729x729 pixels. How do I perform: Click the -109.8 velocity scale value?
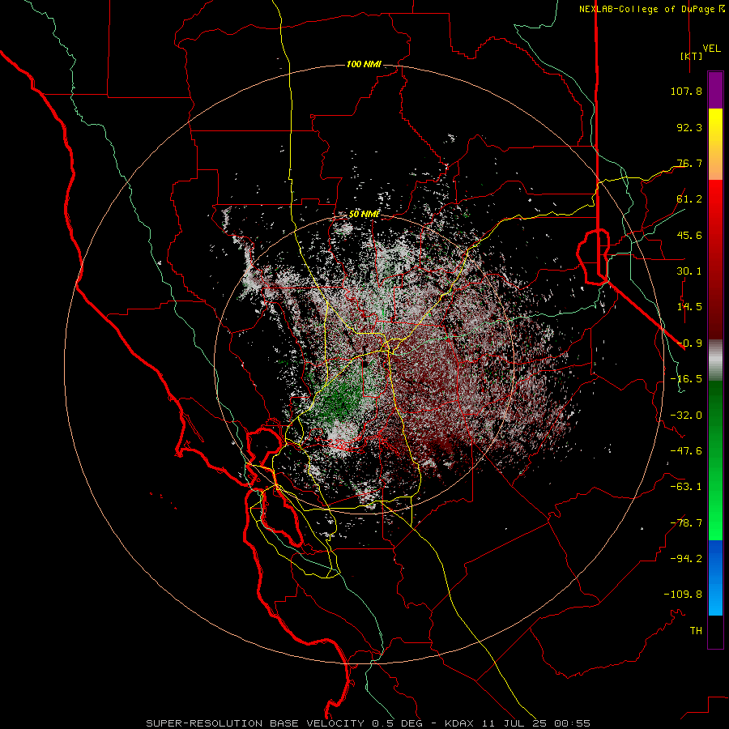[683, 595]
